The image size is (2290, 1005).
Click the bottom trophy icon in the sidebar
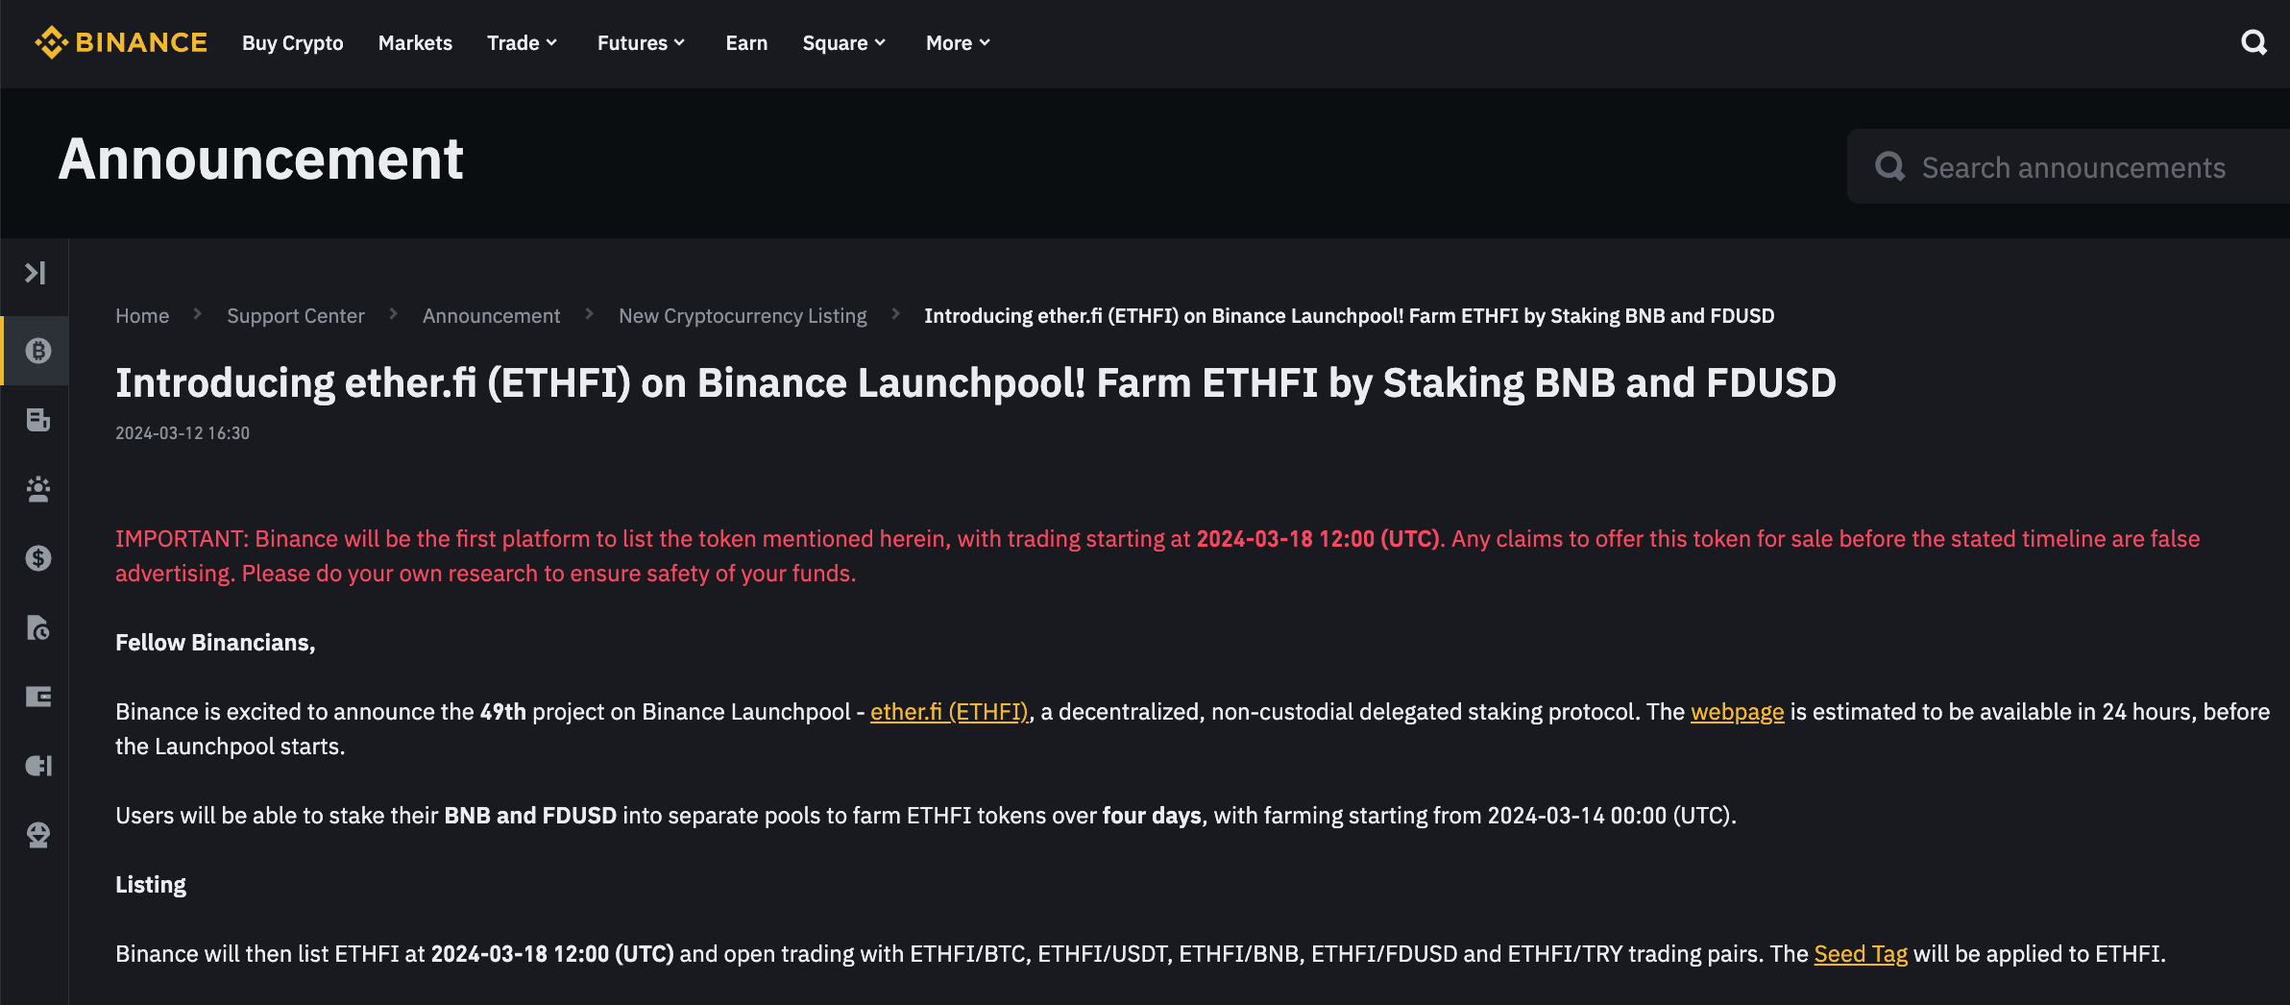[37, 834]
